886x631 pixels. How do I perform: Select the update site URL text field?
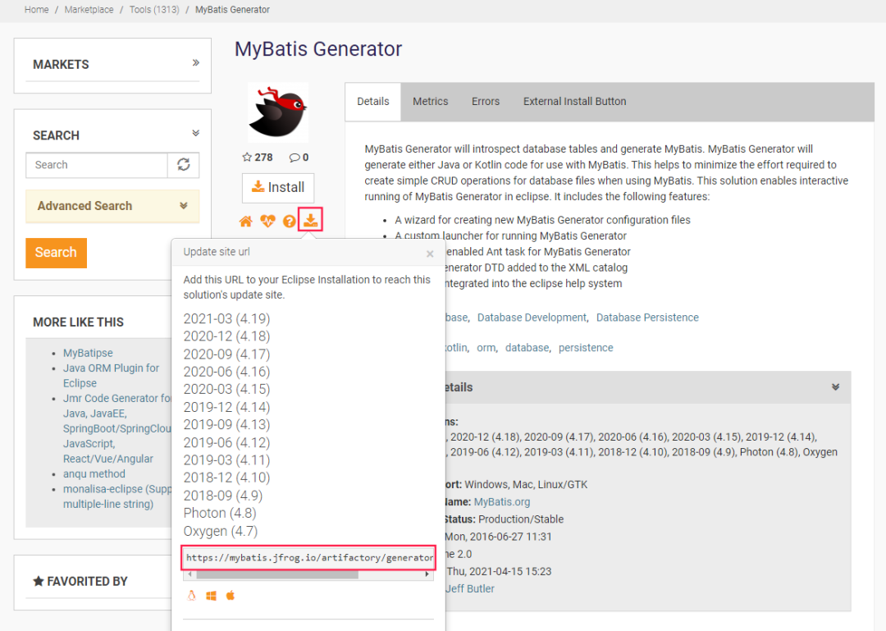coord(308,557)
